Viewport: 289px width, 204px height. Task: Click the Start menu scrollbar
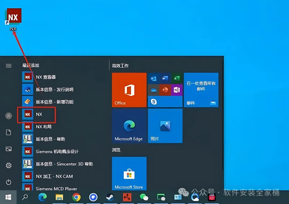222,115
